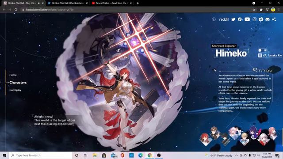283x159 pixels.
Task: Mute audio on the first Honkai tab
Action: coord(38,3)
